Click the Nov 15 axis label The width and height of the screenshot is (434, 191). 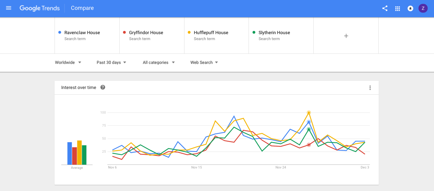[x=196, y=167]
